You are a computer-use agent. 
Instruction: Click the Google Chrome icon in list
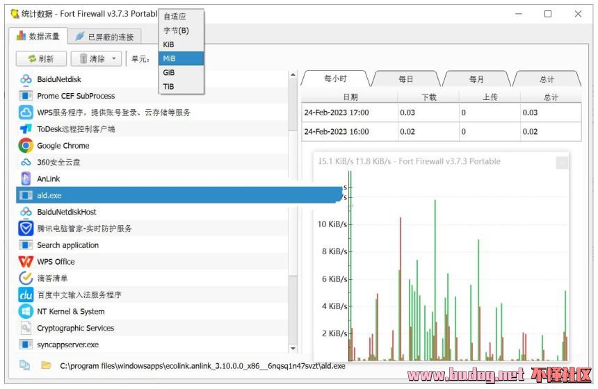(26, 146)
